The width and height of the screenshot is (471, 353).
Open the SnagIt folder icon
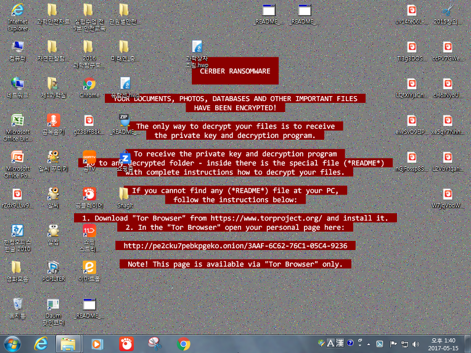[x=125, y=198]
